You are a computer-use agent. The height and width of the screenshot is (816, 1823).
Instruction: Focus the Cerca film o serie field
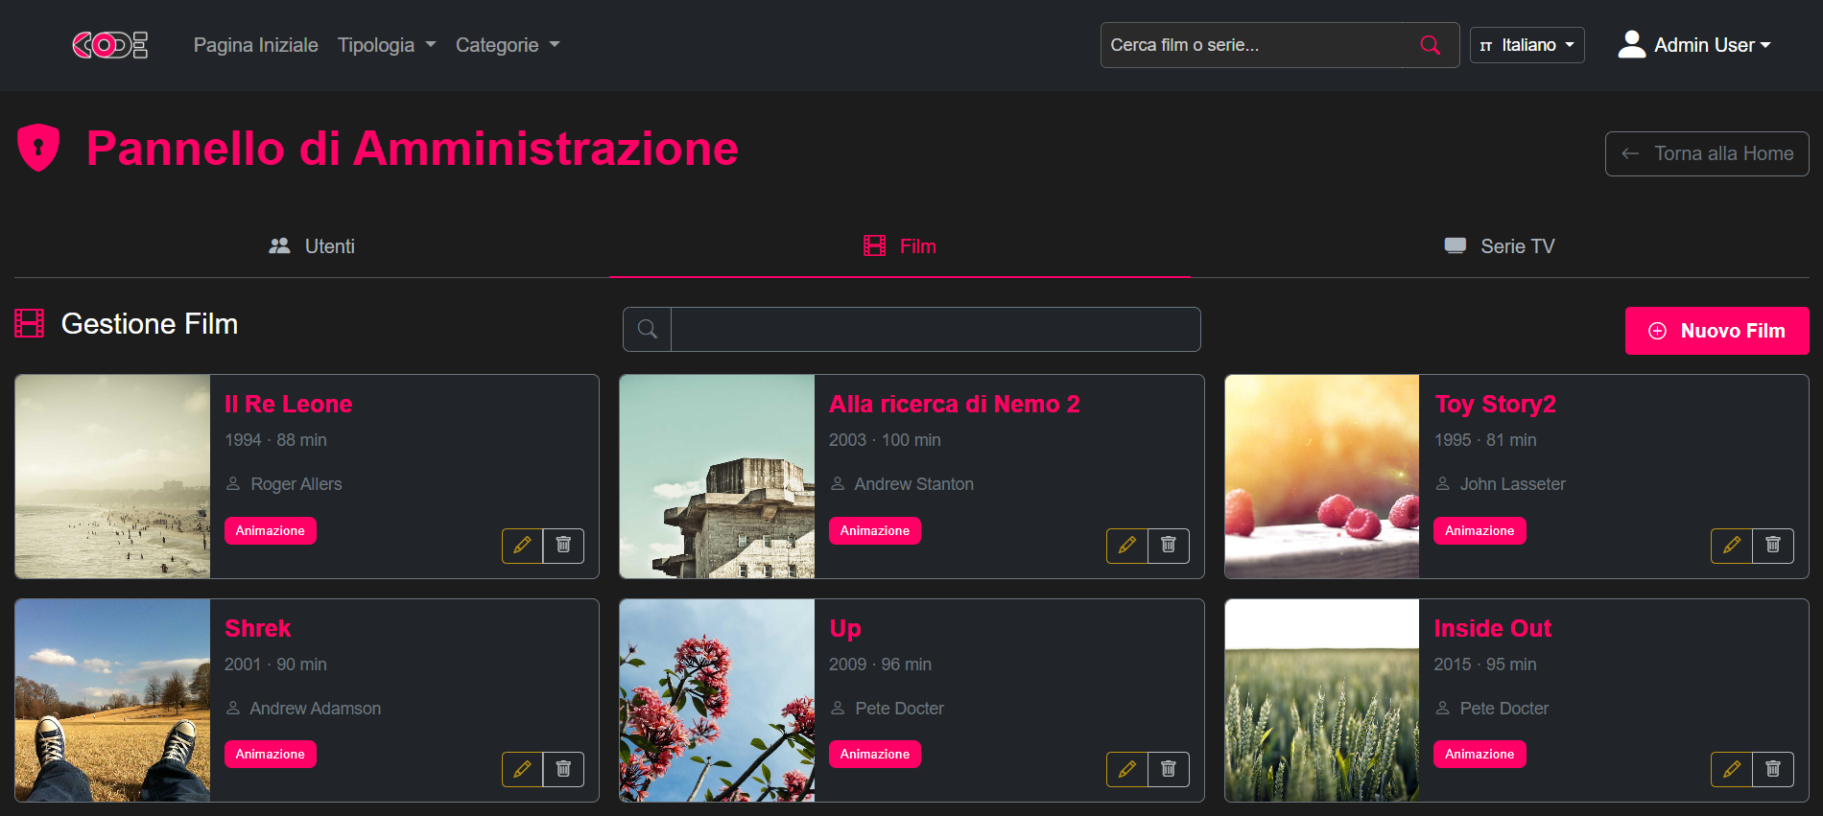tap(1251, 45)
